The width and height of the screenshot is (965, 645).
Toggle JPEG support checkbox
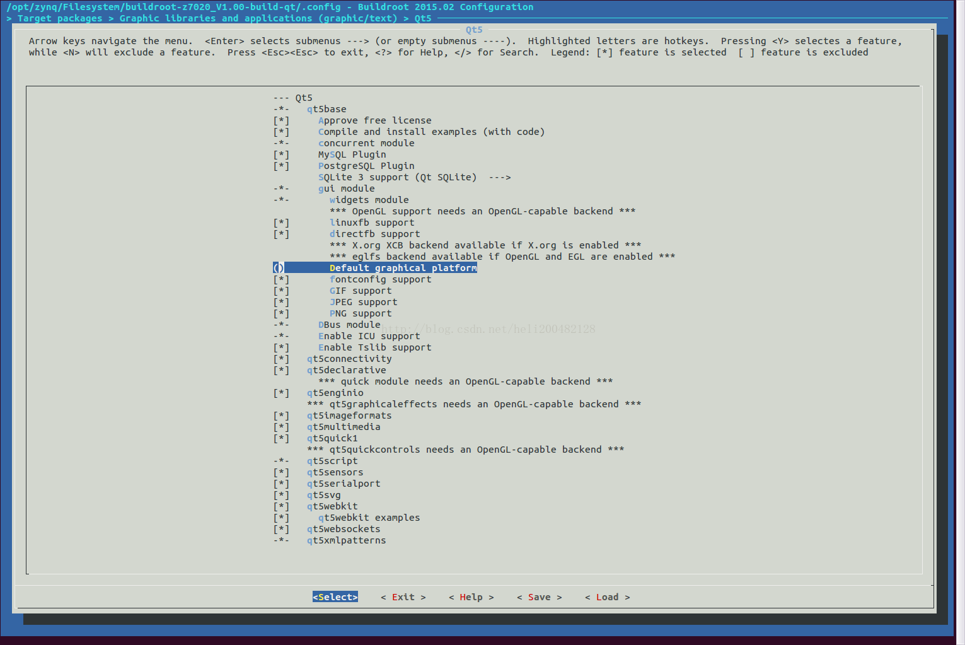pyautogui.click(x=281, y=302)
